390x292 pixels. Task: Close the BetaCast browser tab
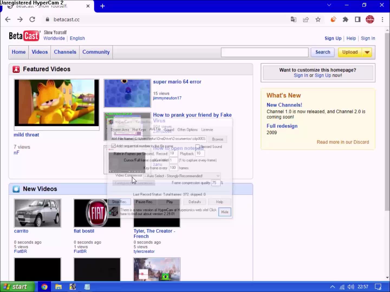point(88,6)
